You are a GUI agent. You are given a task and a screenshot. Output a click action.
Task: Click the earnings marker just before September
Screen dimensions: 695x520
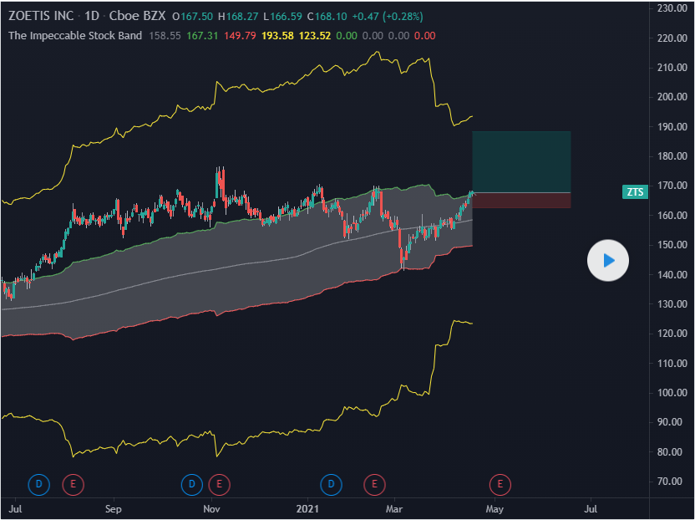(74, 483)
